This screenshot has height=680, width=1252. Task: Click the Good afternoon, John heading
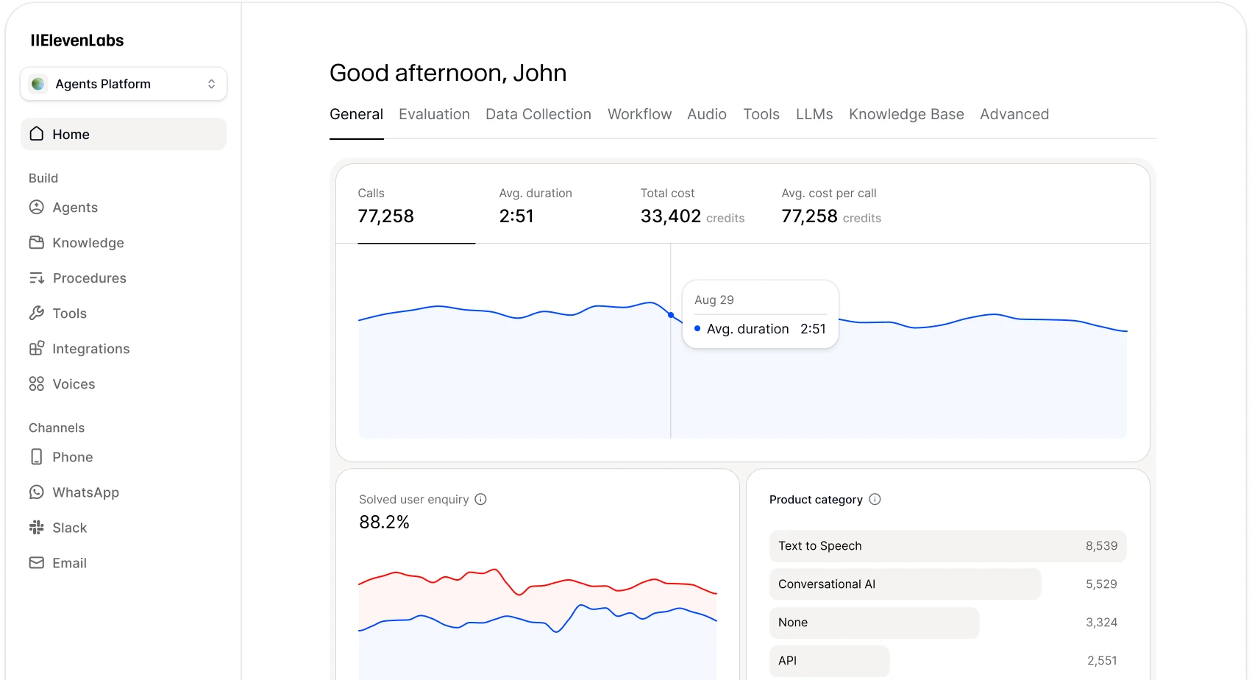coord(448,73)
